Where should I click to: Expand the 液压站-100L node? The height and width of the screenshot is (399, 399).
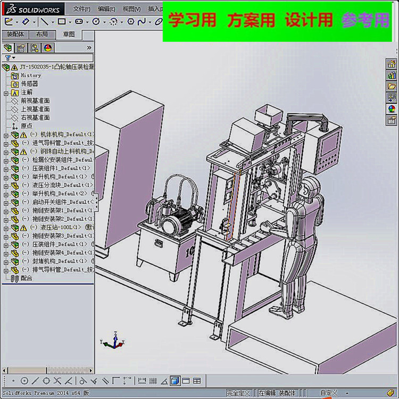[6, 229]
